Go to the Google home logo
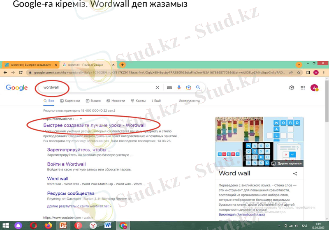 click(x=16, y=88)
